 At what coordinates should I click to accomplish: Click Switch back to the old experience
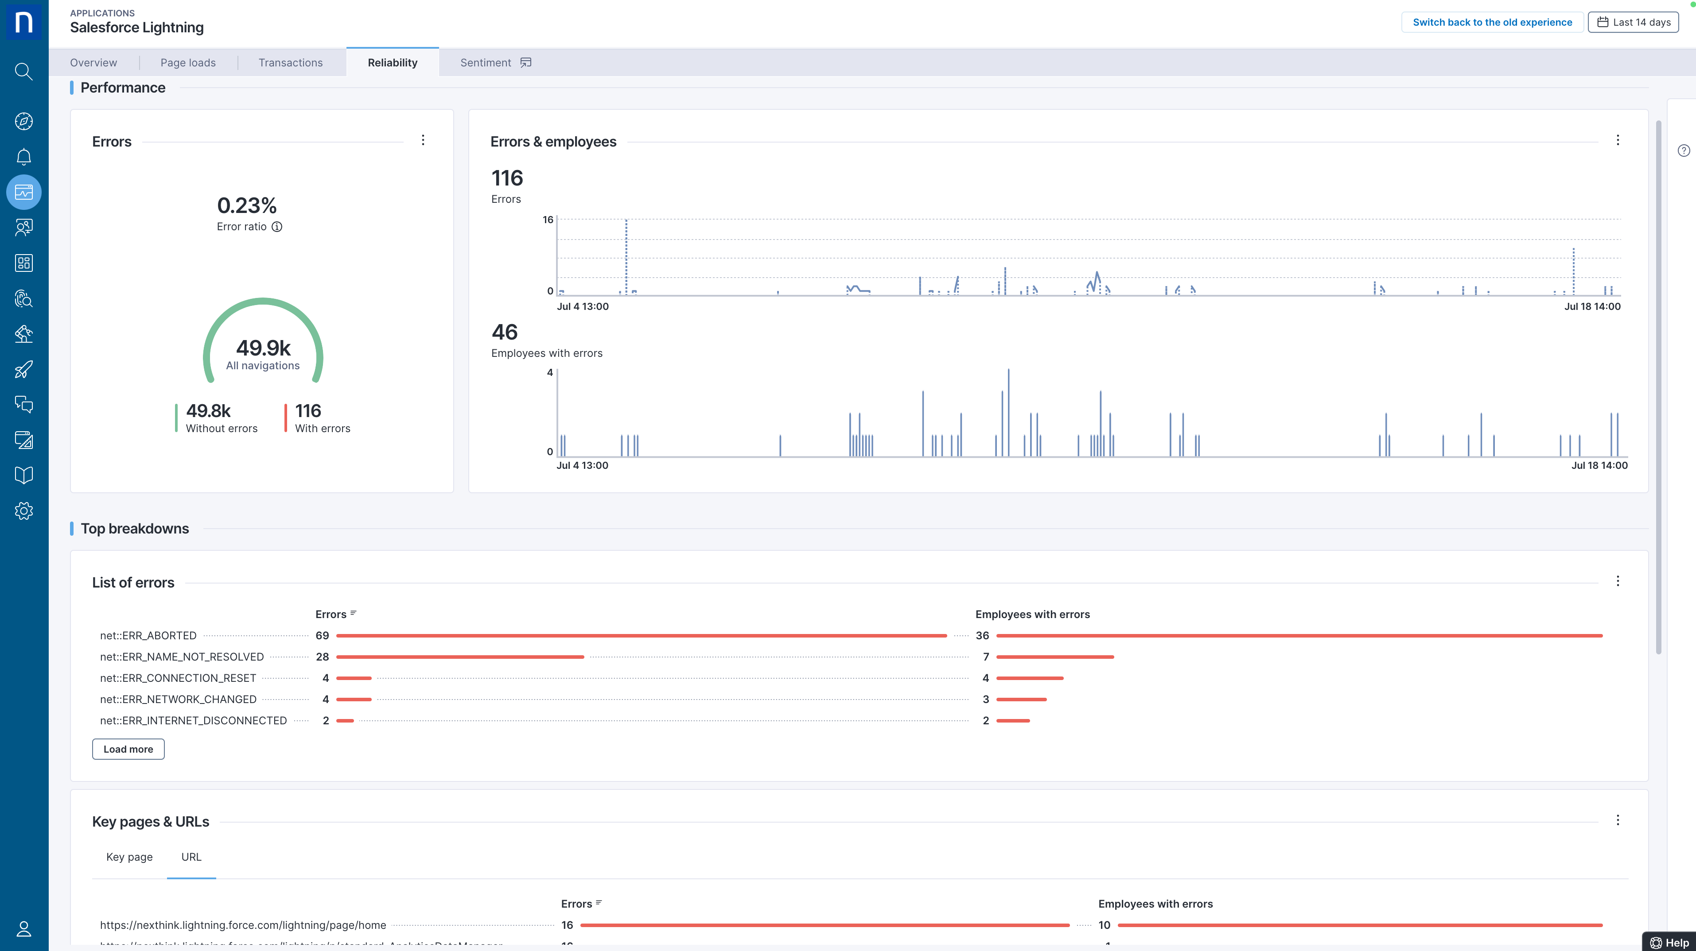point(1492,23)
